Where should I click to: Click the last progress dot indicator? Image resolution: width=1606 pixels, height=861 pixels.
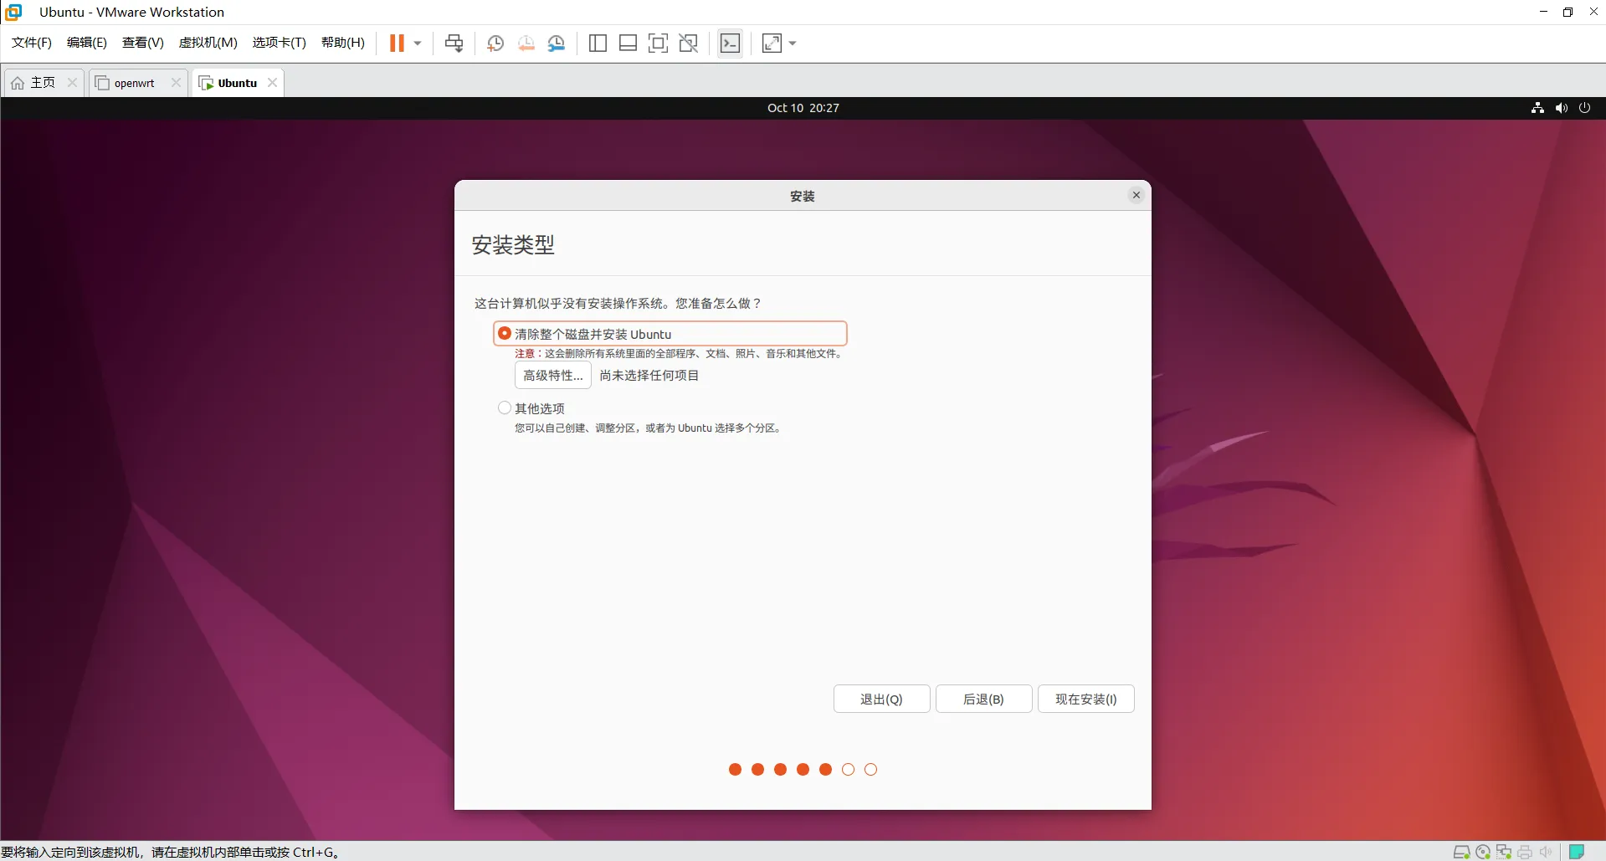click(871, 769)
